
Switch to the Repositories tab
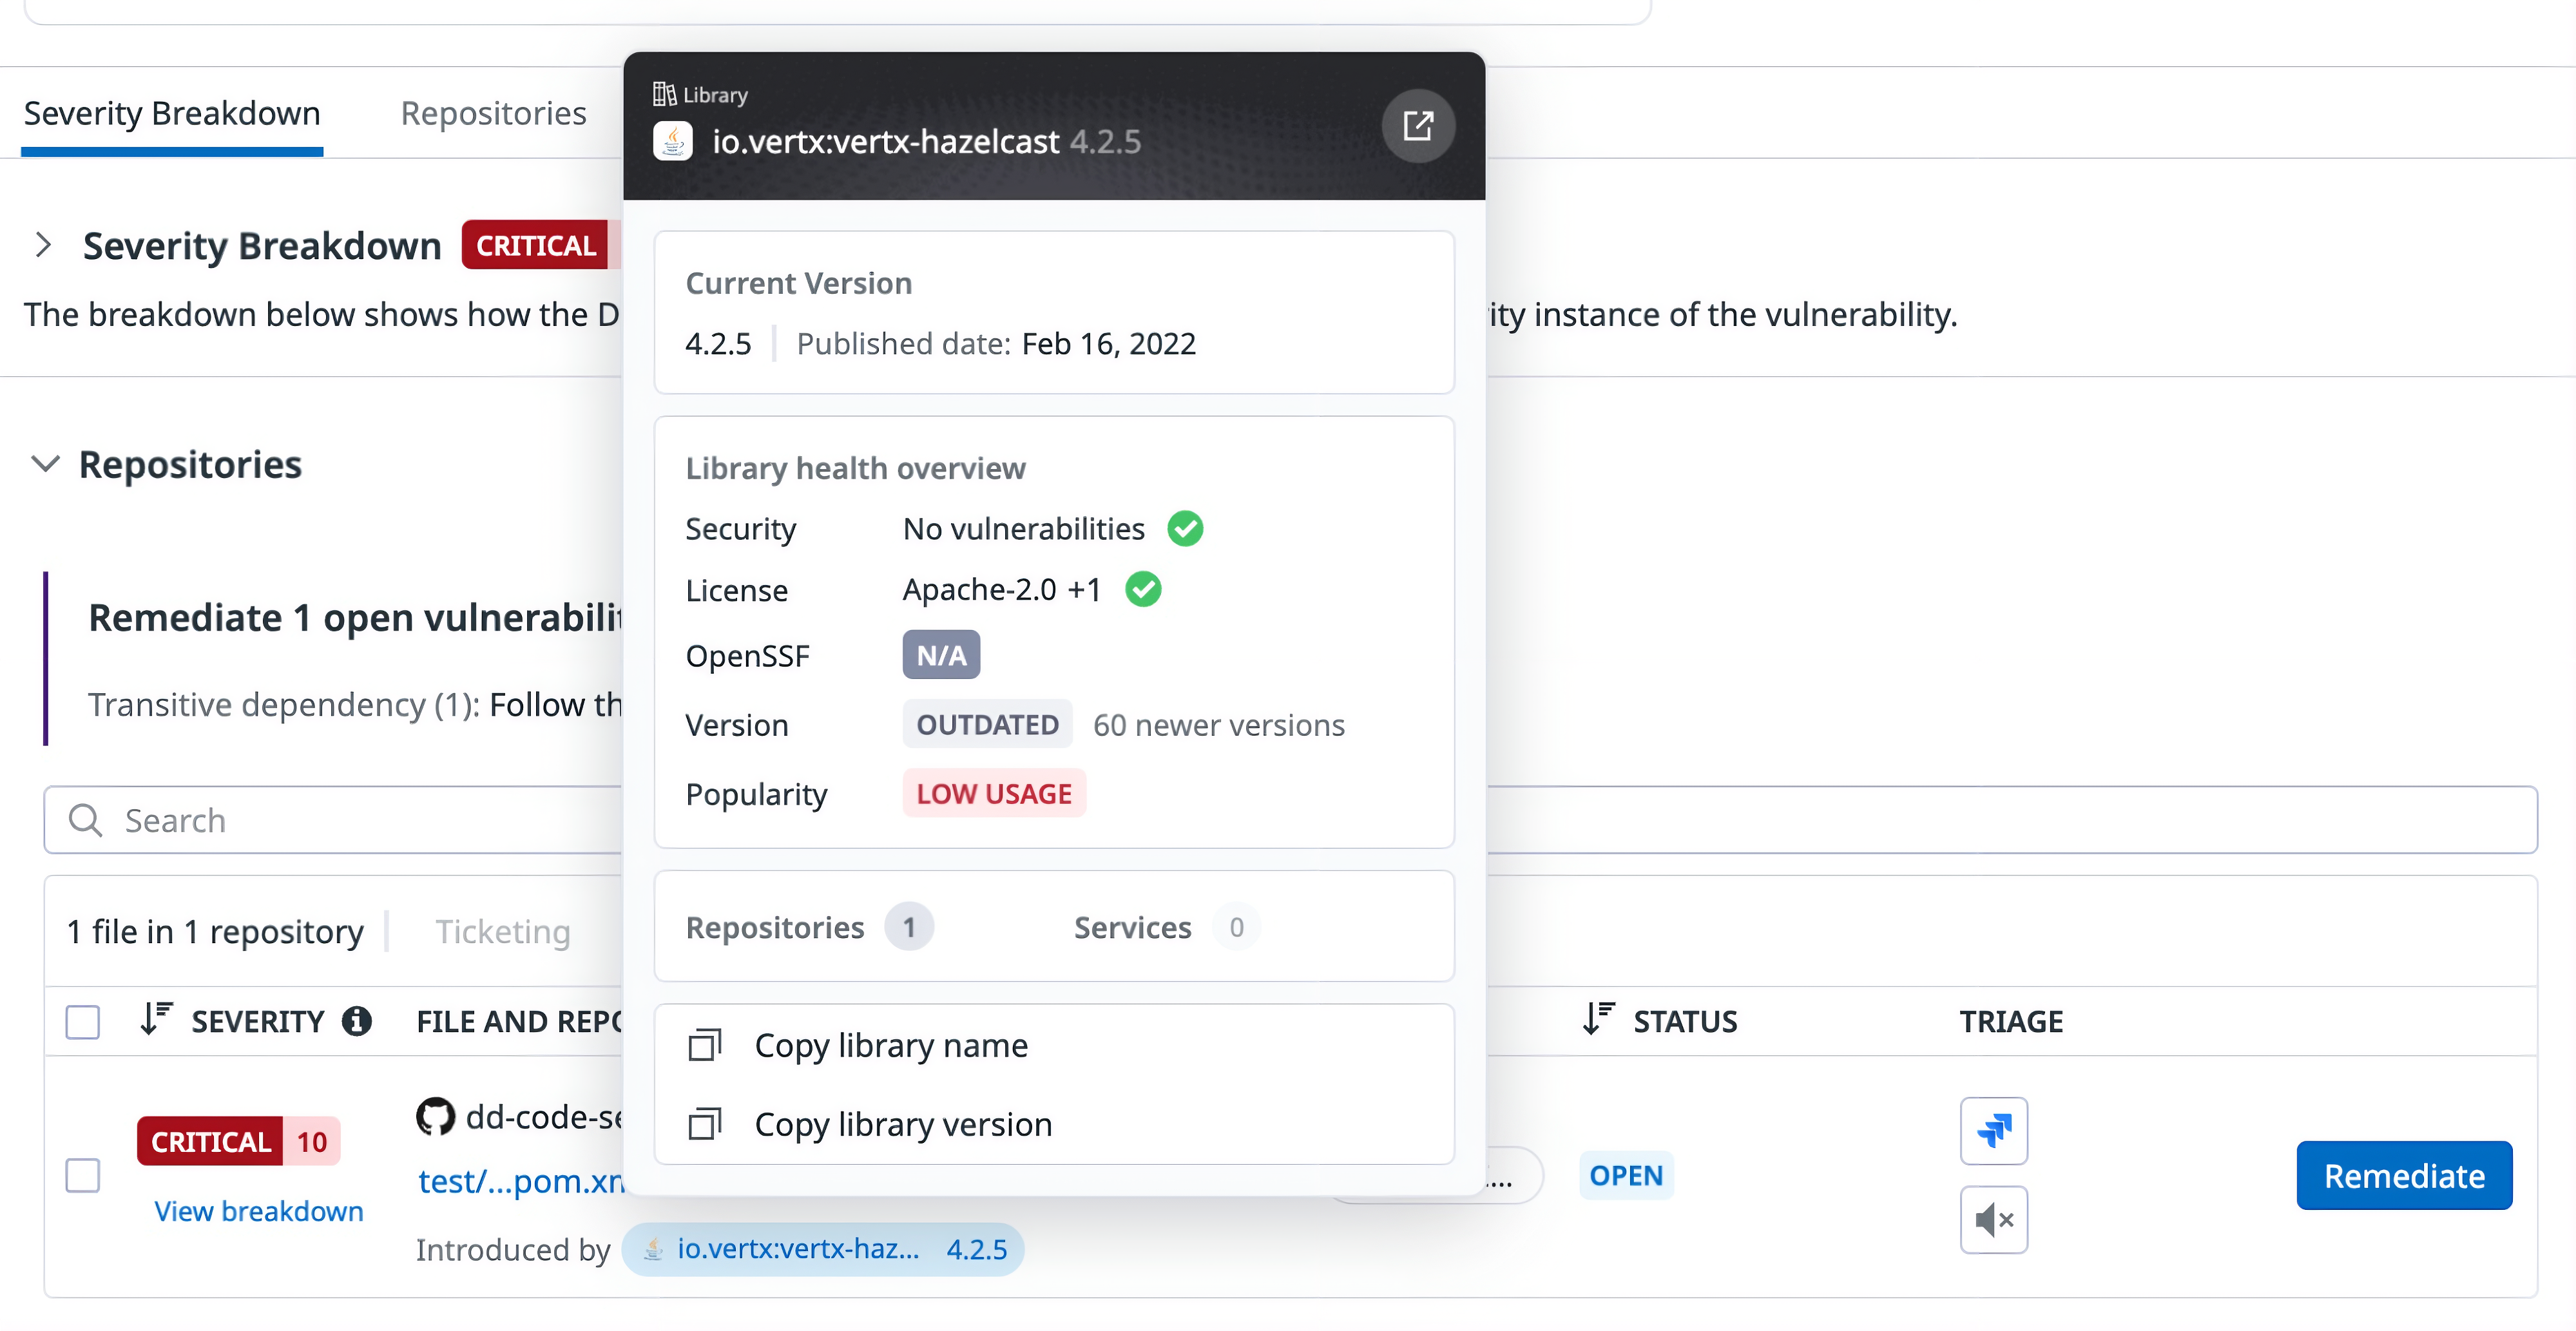click(x=493, y=113)
